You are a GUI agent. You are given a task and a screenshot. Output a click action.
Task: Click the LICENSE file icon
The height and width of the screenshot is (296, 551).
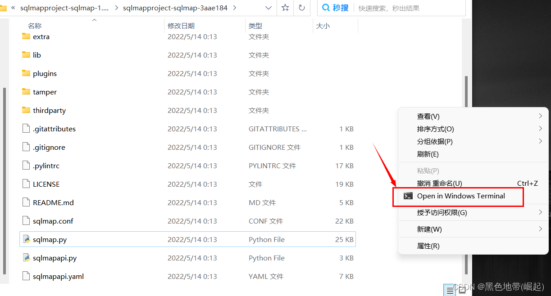point(26,184)
